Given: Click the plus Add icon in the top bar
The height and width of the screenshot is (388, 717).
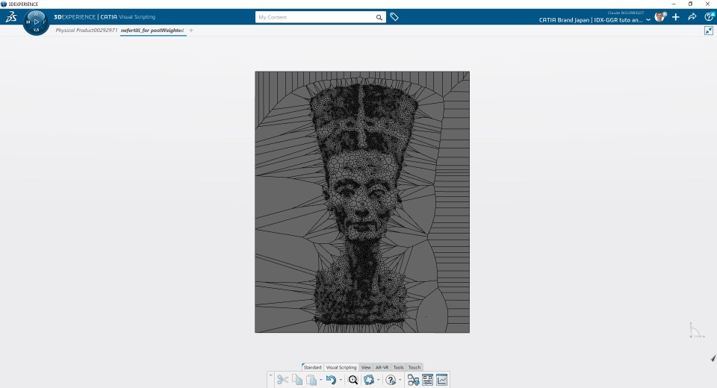Looking at the screenshot, I should (x=676, y=17).
